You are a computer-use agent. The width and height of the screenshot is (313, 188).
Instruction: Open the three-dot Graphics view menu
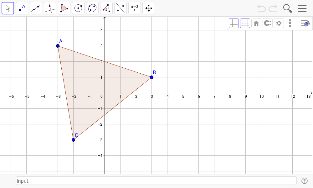pyautogui.click(x=290, y=23)
